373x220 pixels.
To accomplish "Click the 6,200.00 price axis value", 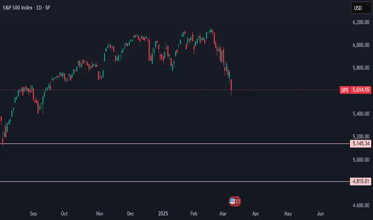I will pyautogui.click(x=361, y=22).
